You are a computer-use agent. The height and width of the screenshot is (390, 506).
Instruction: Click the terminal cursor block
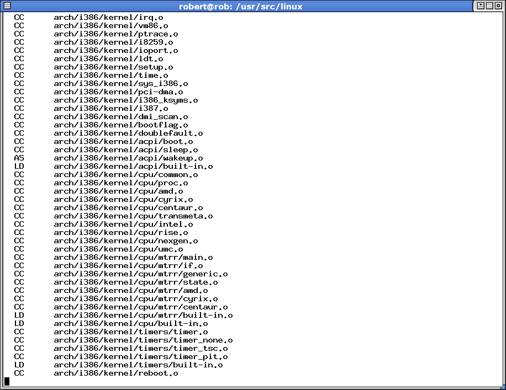(7, 382)
